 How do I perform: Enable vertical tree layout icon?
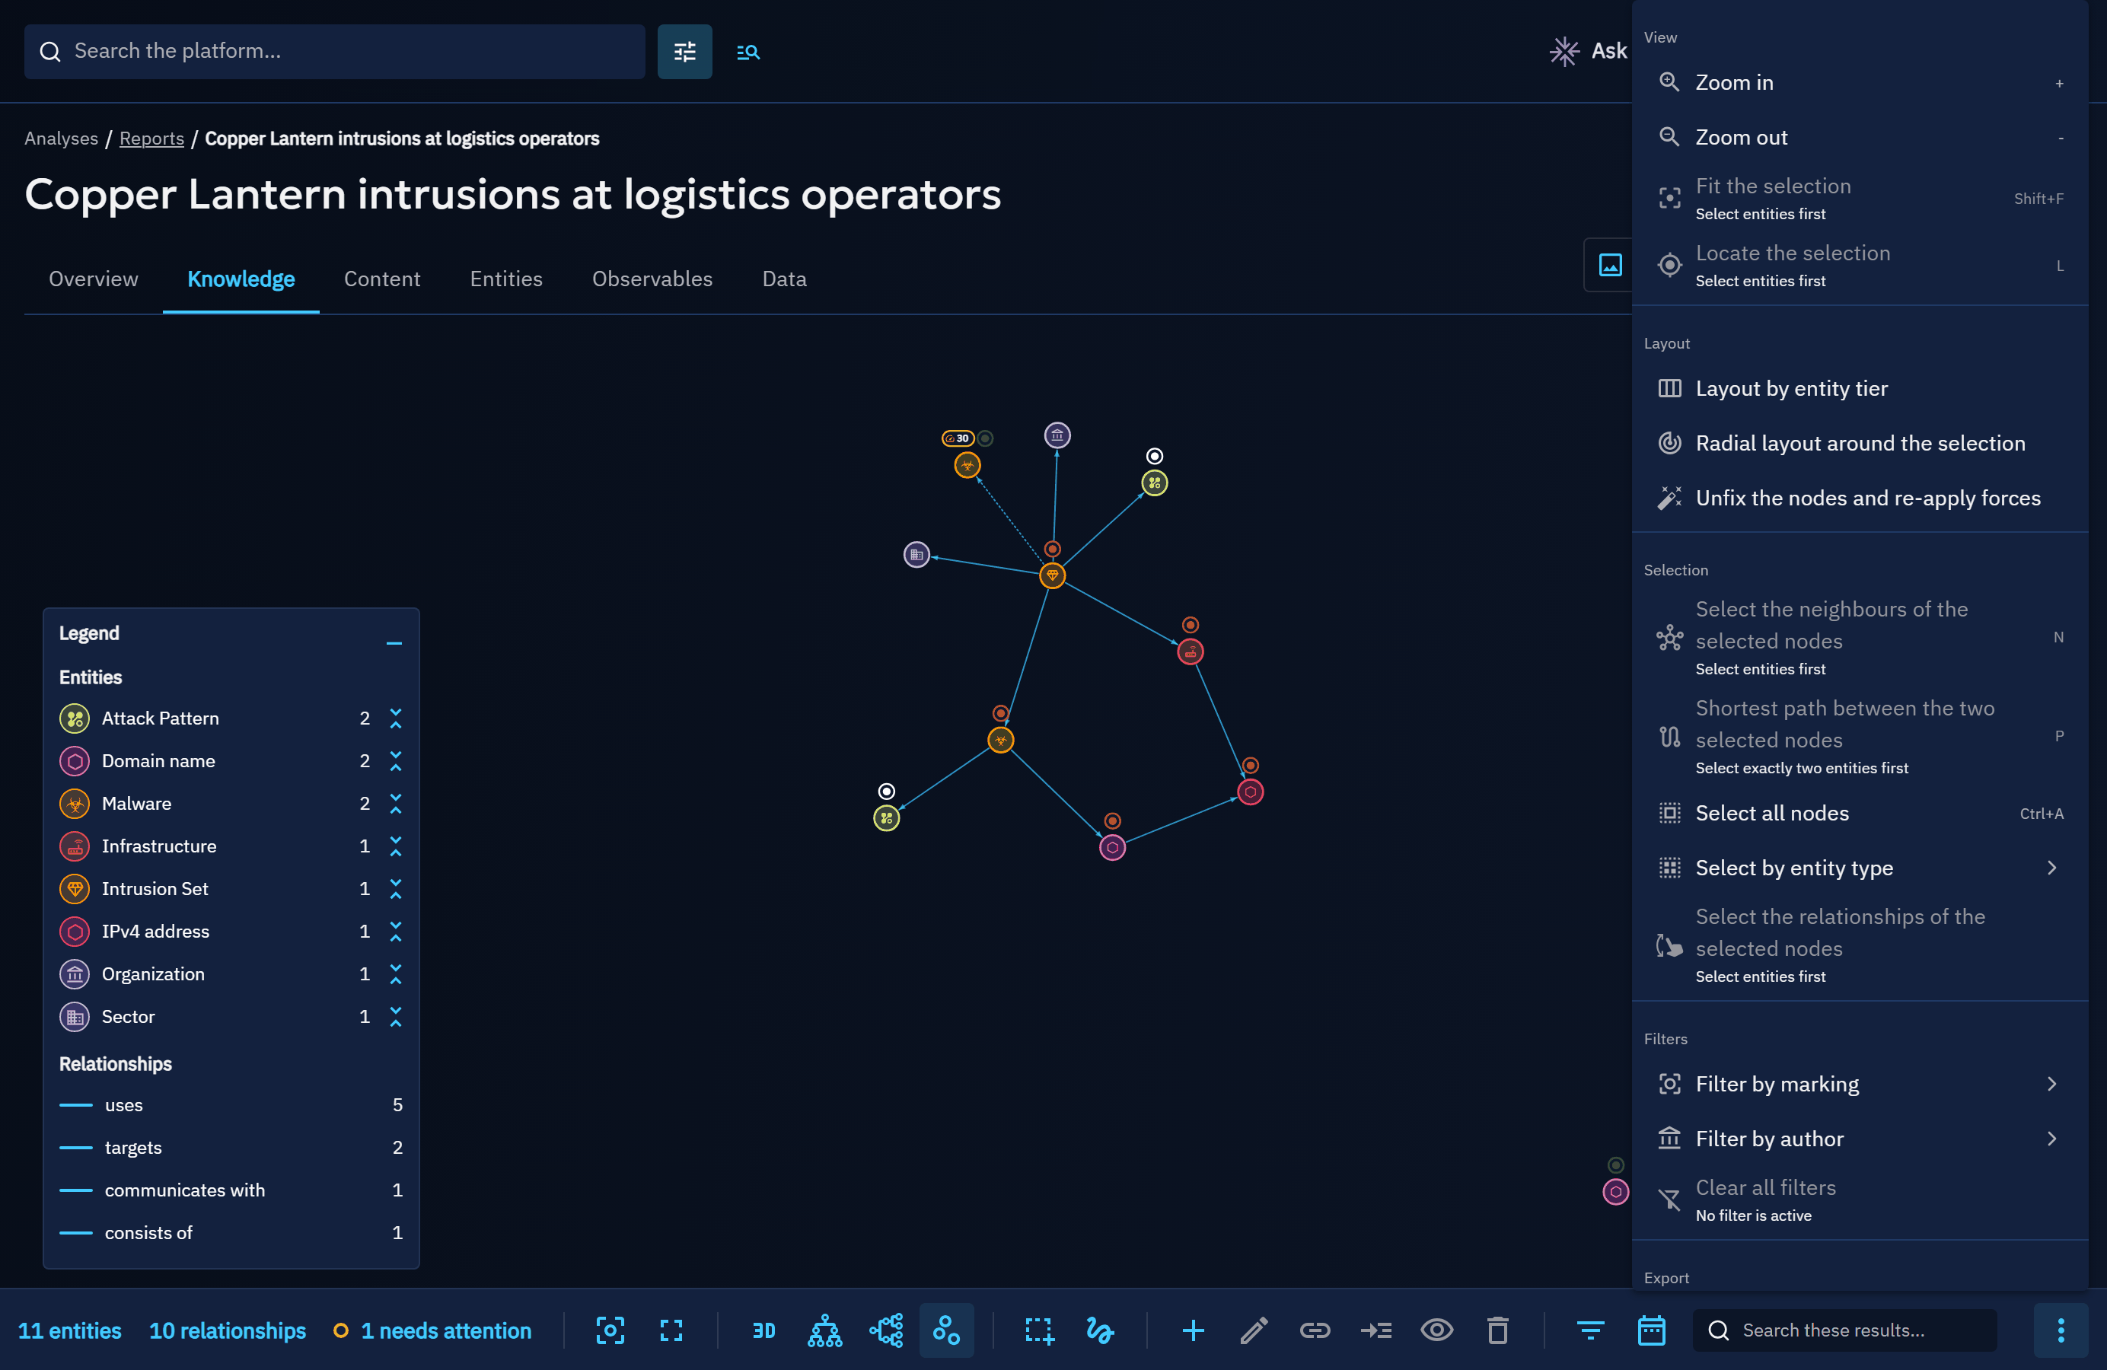pos(824,1330)
